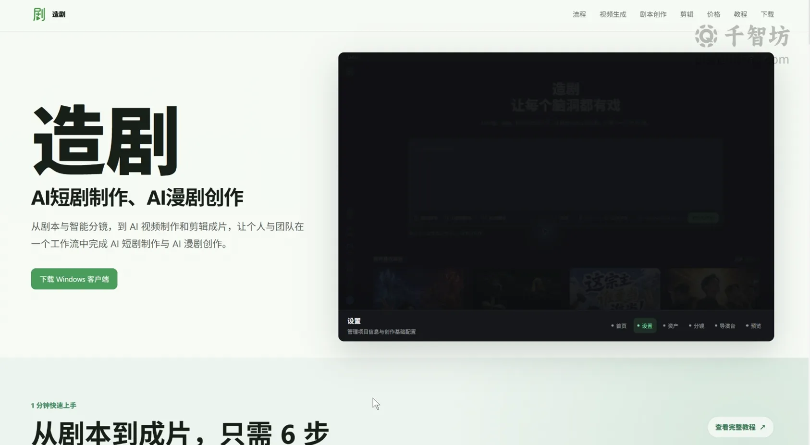Click the 这宗主 poster thumbnail in preview

tap(614, 288)
